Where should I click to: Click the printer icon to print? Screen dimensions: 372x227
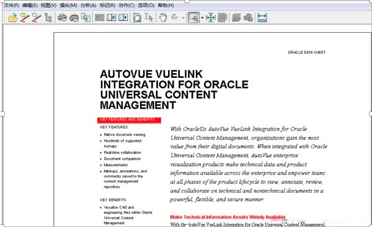click(x=63, y=18)
